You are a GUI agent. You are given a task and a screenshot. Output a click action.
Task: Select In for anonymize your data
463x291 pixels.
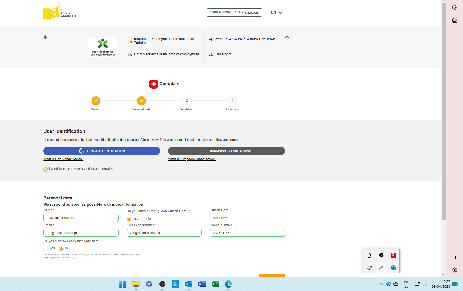[61, 249]
